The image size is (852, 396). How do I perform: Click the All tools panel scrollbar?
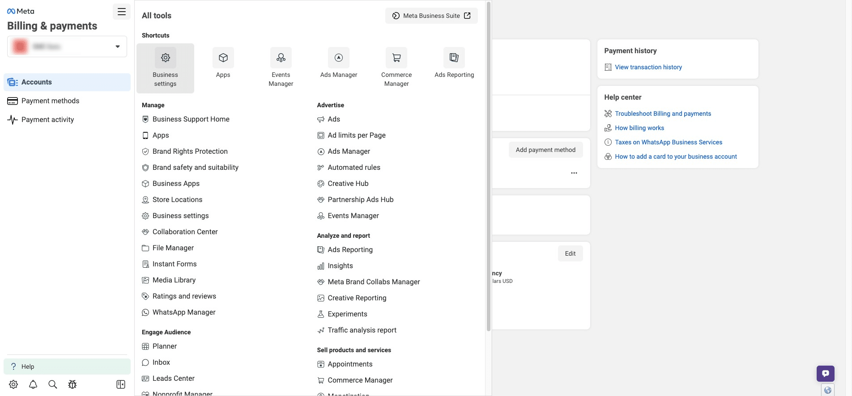tap(489, 166)
